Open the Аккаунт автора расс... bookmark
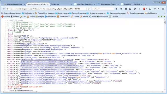Screen dimensions: 167x94 point(96,13)
